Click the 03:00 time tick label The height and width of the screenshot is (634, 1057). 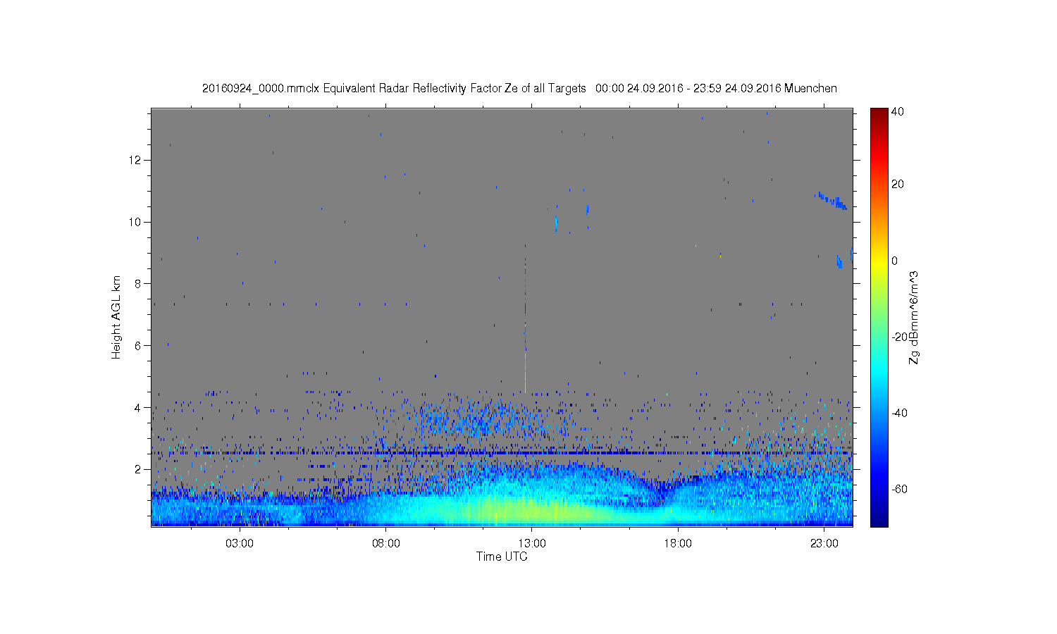[x=240, y=544]
